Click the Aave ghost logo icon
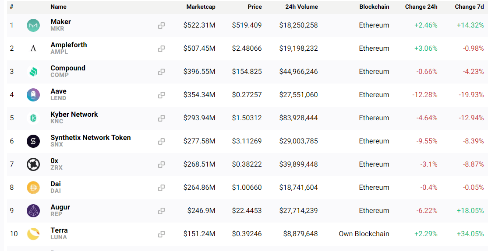This screenshot has width=488, height=251. (x=33, y=95)
